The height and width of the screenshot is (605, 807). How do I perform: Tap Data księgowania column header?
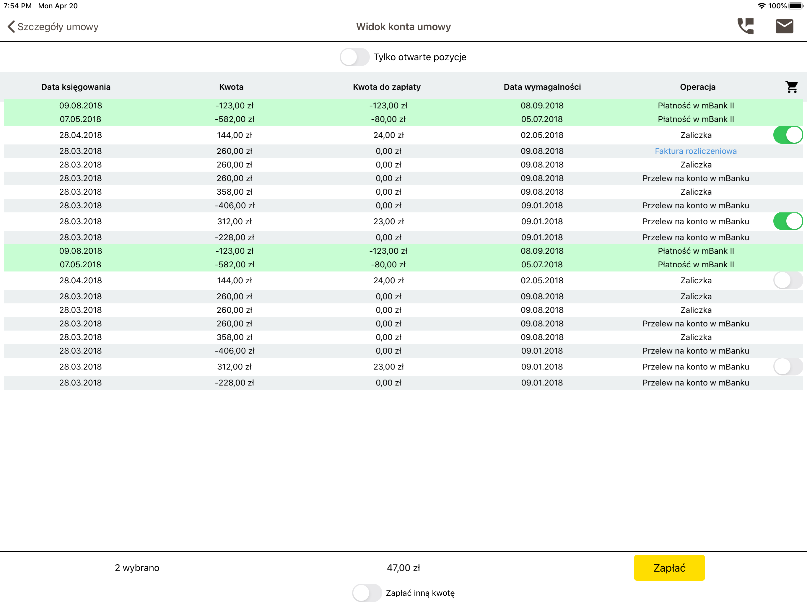coord(76,87)
